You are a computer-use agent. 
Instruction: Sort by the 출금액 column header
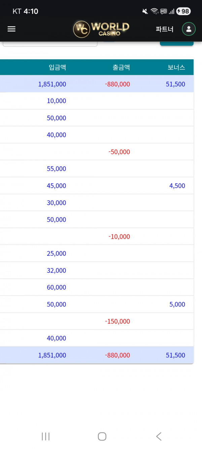coord(121,67)
